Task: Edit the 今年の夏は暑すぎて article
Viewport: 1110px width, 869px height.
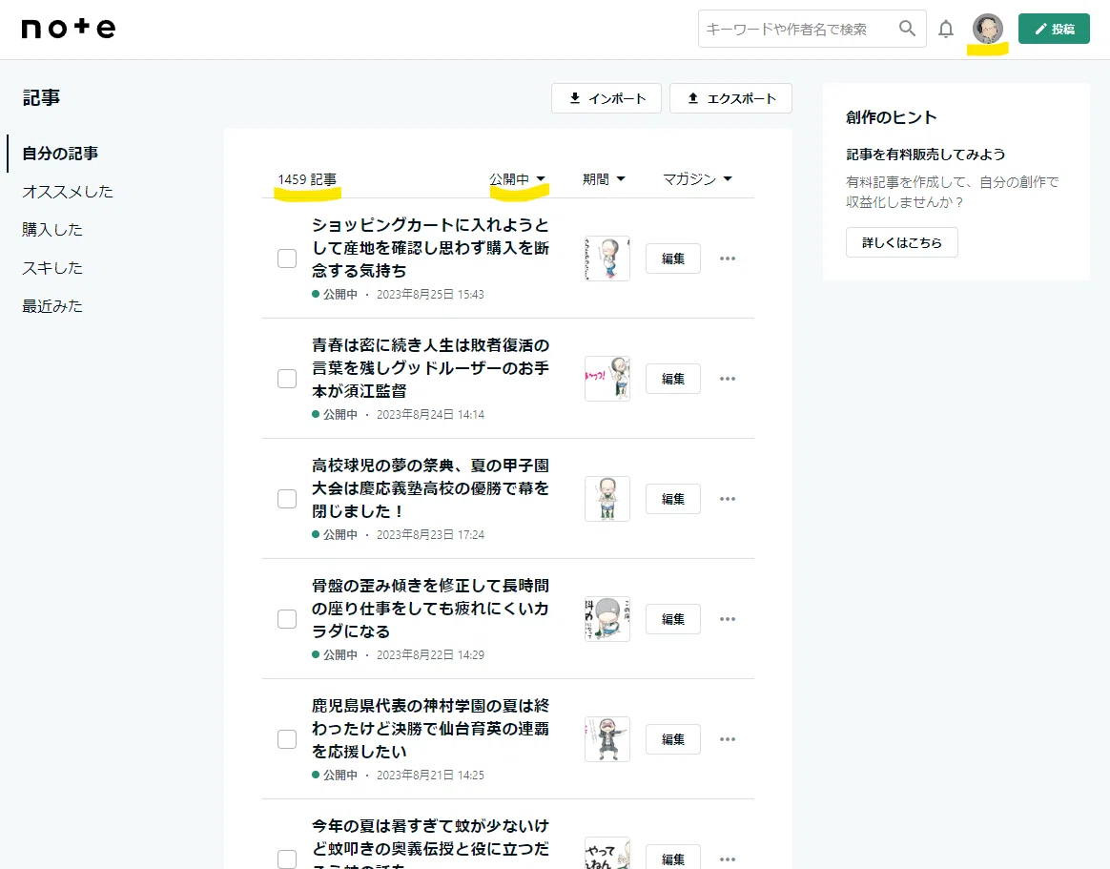Action: [x=673, y=857]
